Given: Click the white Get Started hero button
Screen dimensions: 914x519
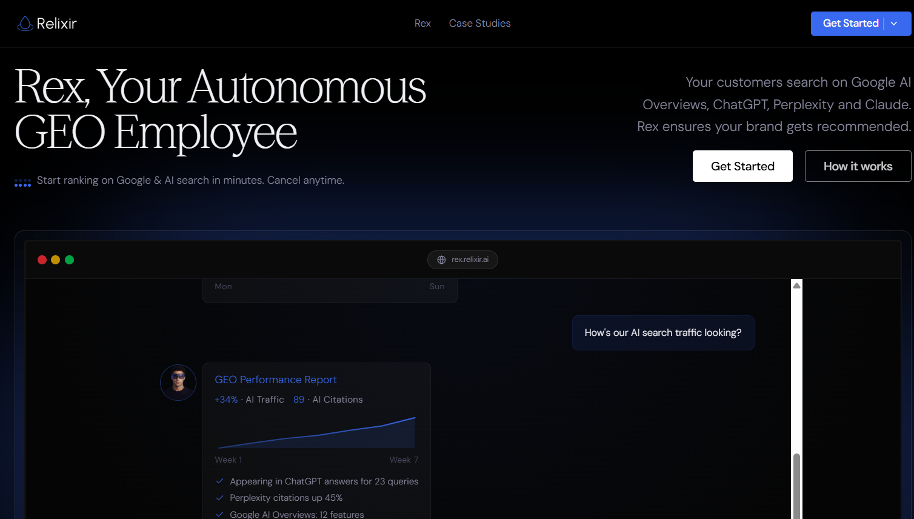Looking at the screenshot, I should (x=742, y=166).
